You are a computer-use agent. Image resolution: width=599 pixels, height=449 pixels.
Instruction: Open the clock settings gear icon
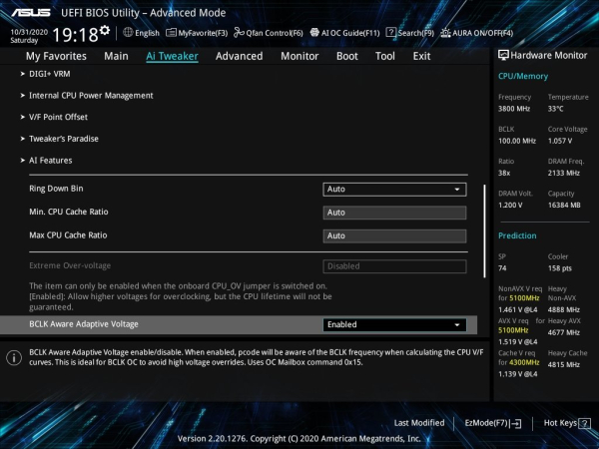click(x=105, y=30)
